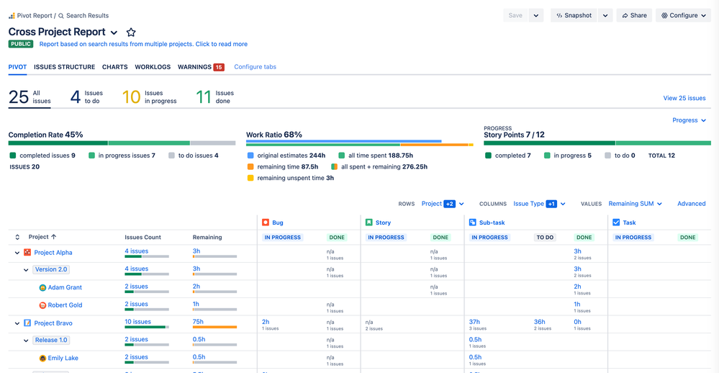Click the Work Ratio progress bar
This screenshot has height=373, width=719.
(360, 143)
